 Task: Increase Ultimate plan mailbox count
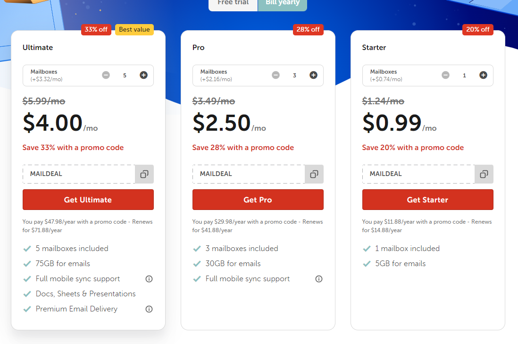pyautogui.click(x=143, y=75)
